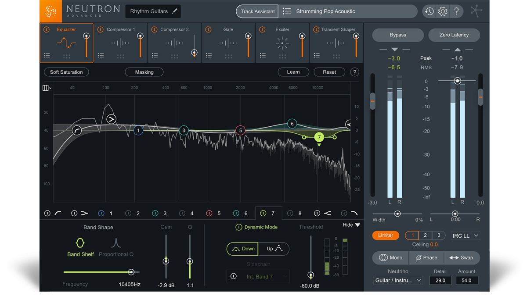Click the Amount value field showing 54.0
527x296 pixels.
467,280
